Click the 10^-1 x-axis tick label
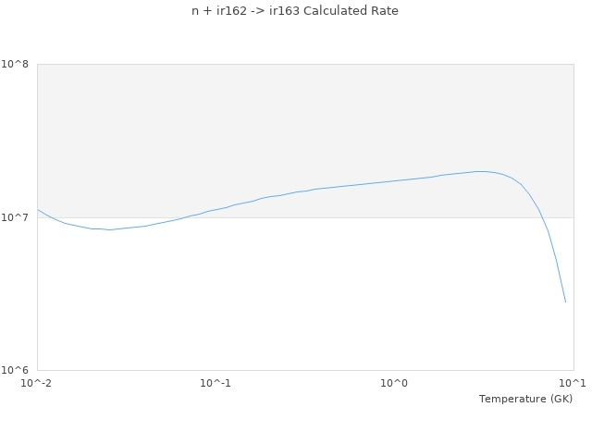The height and width of the screenshot is (444, 592). pos(215,383)
